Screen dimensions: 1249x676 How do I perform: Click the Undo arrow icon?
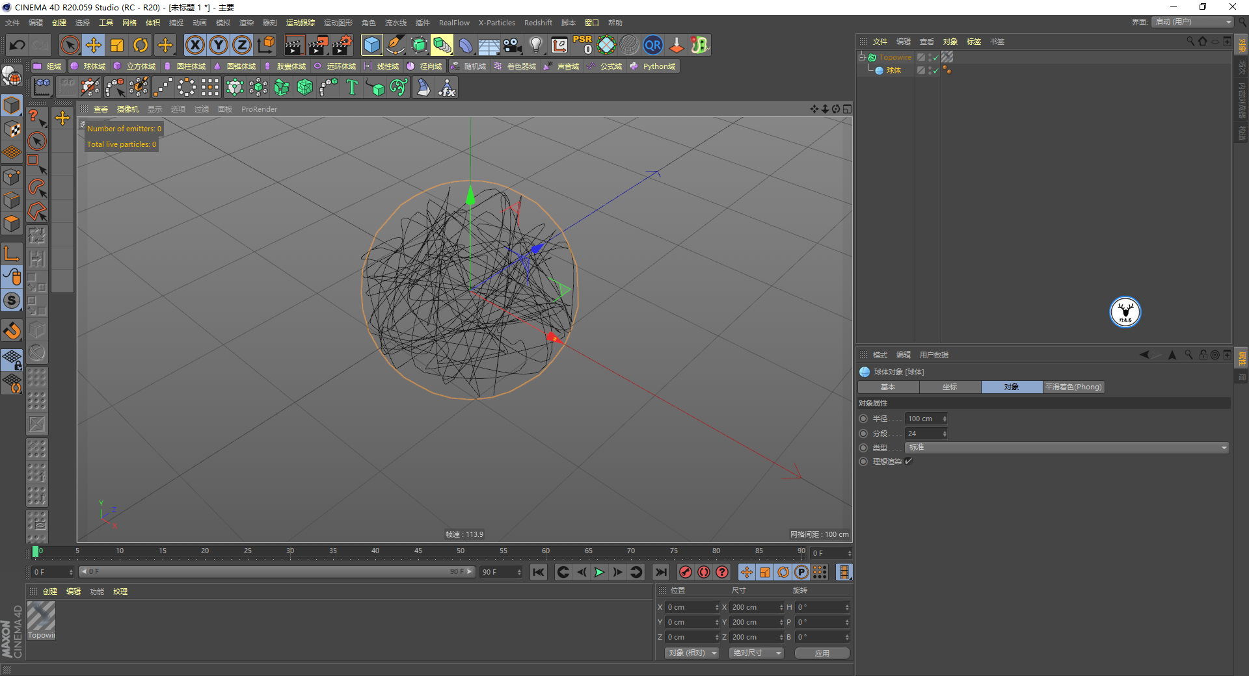pyautogui.click(x=18, y=45)
